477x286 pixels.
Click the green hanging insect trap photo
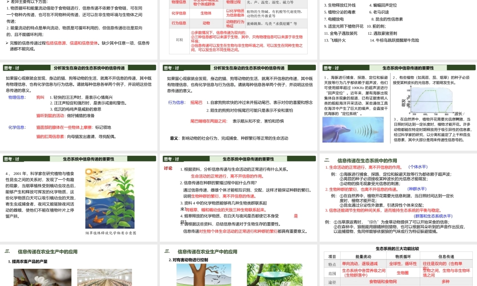pyautogui.click(x=275, y=275)
